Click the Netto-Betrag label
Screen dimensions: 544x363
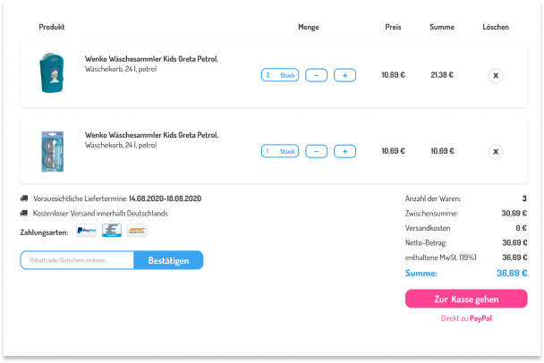click(x=426, y=242)
